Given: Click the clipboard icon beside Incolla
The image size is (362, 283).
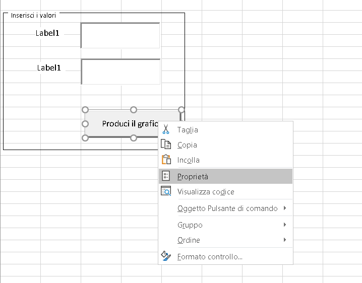Looking at the screenshot, I should [x=166, y=160].
